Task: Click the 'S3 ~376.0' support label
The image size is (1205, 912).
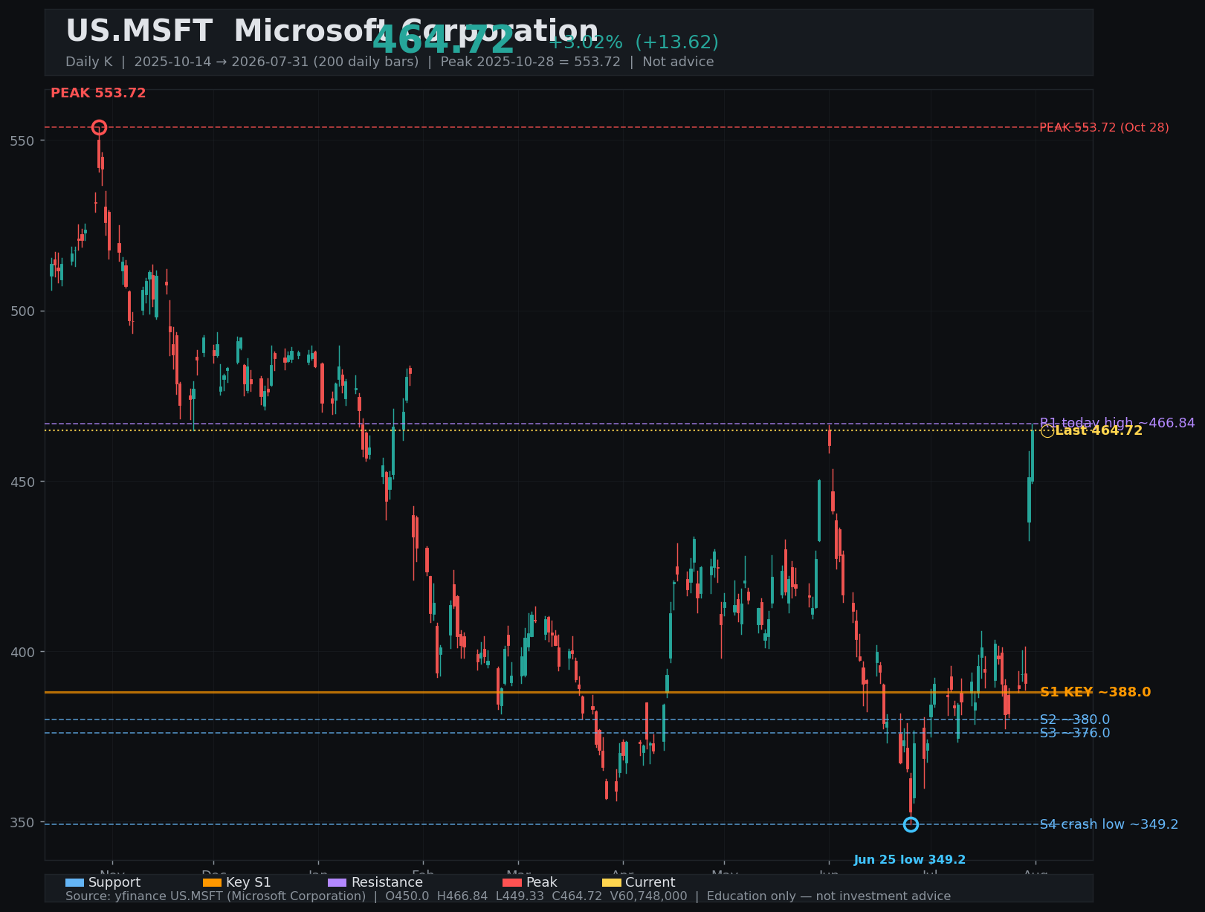Action: (x=1075, y=734)
